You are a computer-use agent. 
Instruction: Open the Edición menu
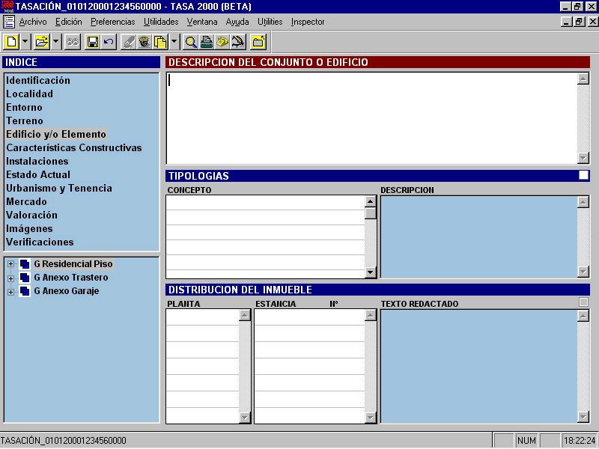(69, 22)
